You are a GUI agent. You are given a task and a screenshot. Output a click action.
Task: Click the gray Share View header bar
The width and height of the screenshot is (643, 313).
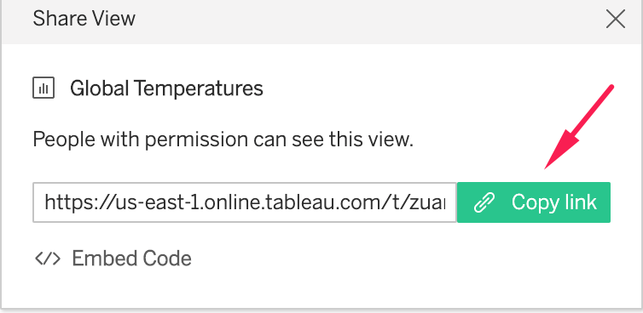[321, 22]
